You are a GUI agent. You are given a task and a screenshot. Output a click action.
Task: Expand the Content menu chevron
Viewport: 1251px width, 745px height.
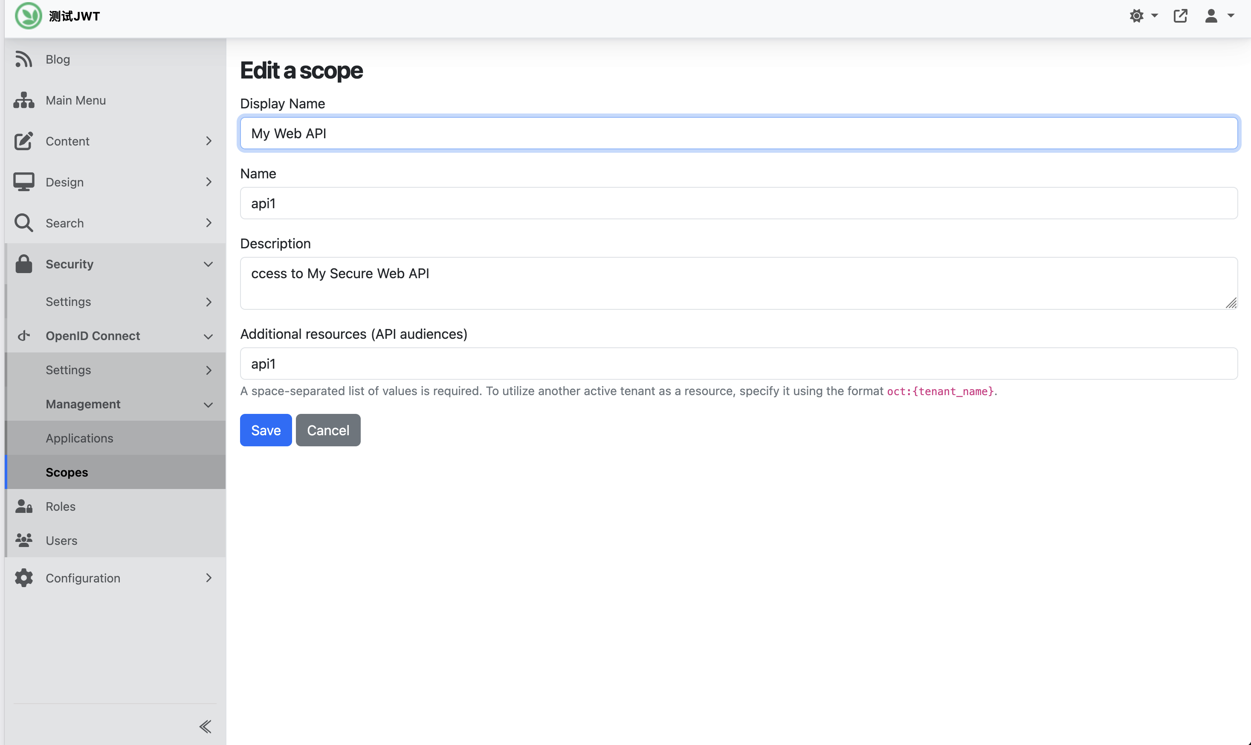[208, 141]
